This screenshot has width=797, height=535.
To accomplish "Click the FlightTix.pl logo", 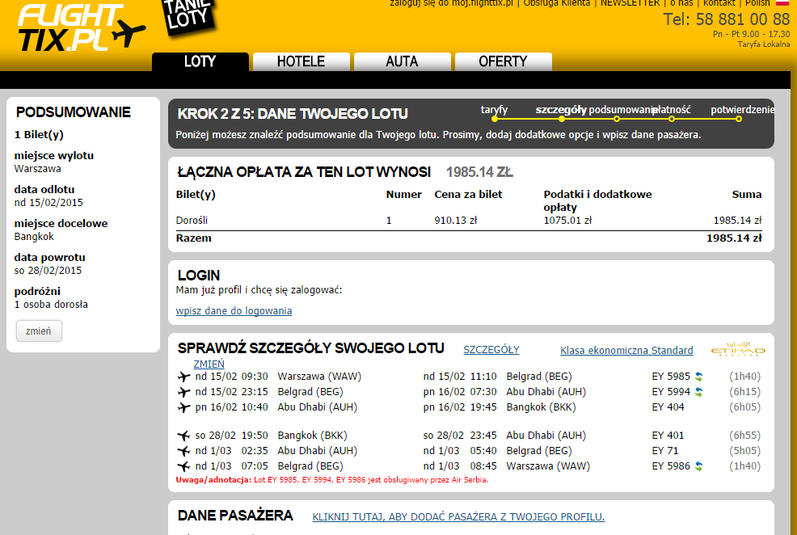I will coord(82,28).
